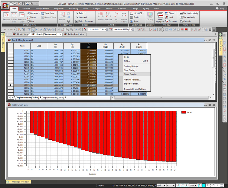Choose Show Graph from context menu
228x188 pixels.
click(x=130, y=74)
